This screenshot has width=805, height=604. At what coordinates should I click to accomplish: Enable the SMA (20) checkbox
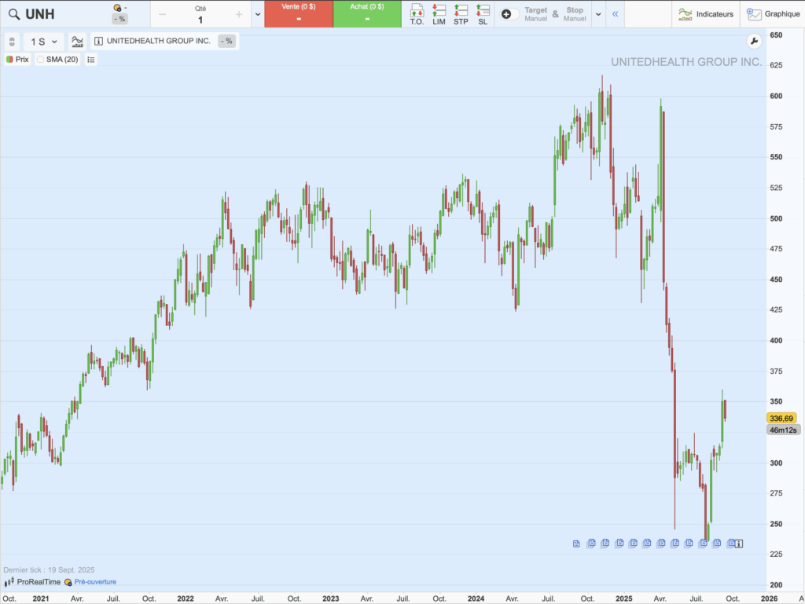(x=41, y=59)
